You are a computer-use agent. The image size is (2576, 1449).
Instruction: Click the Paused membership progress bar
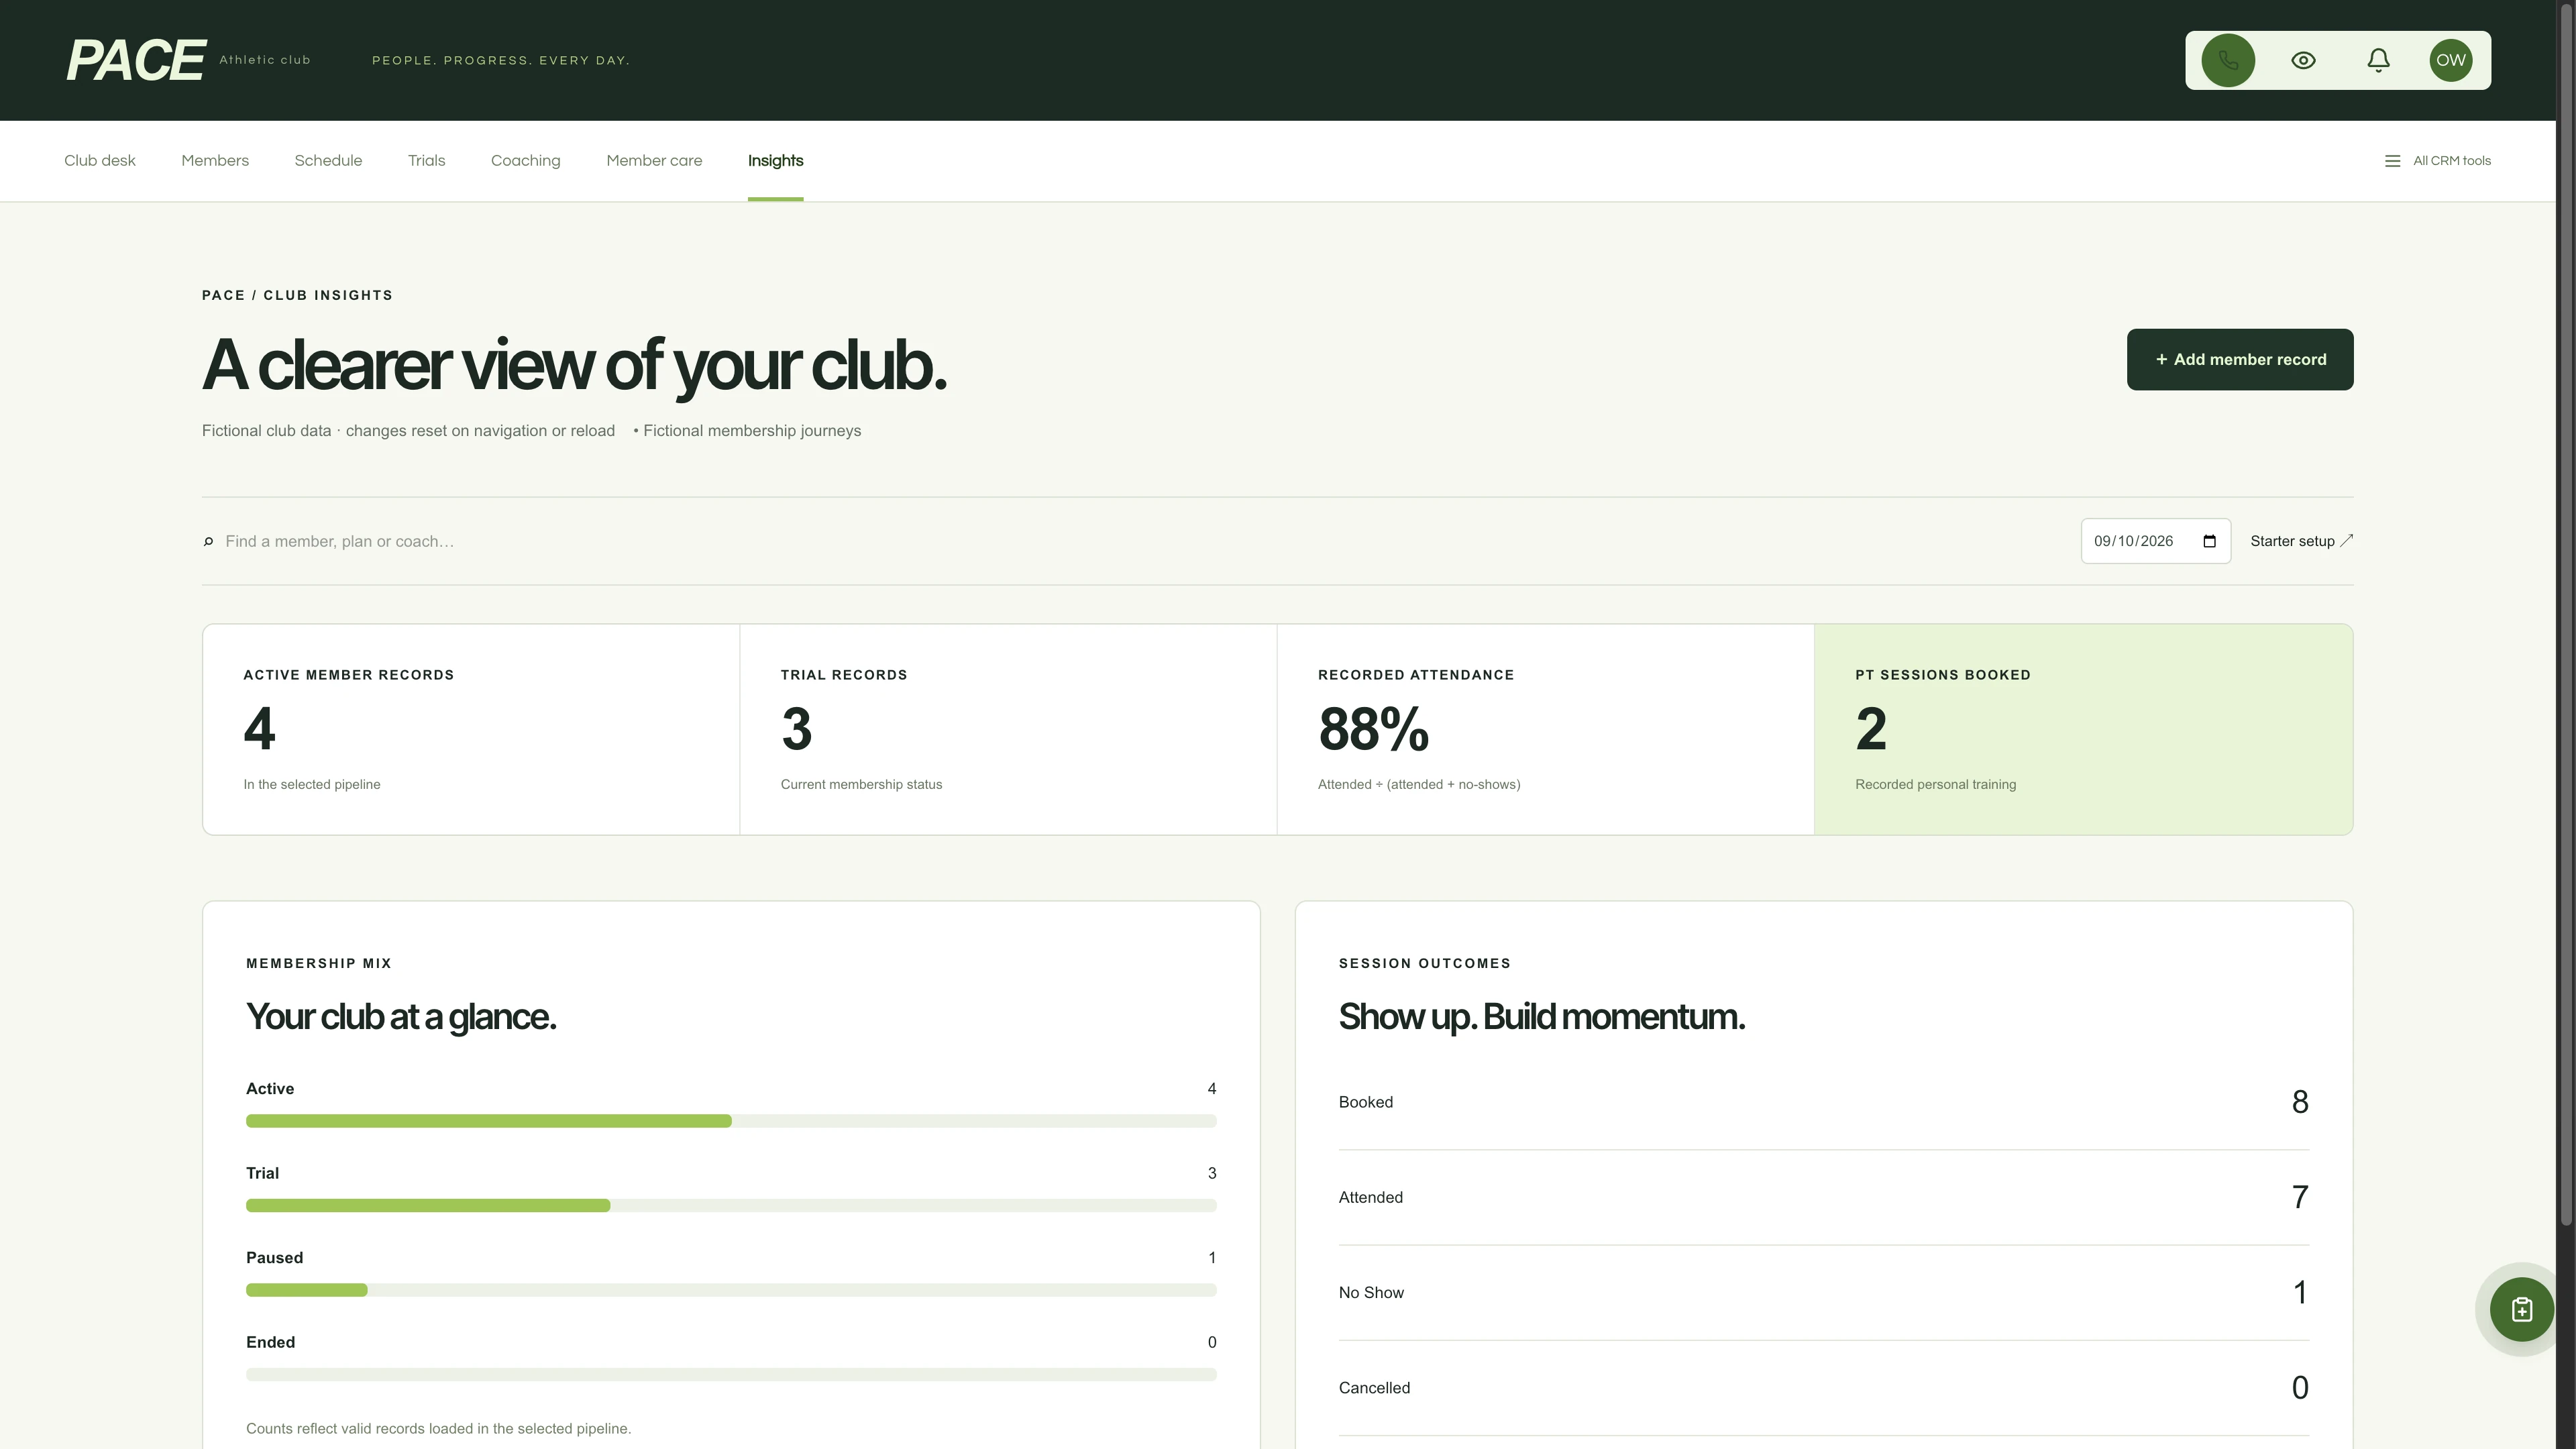click(731, 1290)
